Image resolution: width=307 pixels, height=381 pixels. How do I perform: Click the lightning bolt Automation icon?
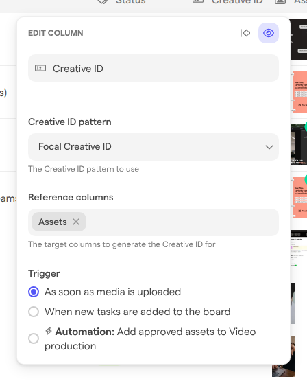[49, 331]
